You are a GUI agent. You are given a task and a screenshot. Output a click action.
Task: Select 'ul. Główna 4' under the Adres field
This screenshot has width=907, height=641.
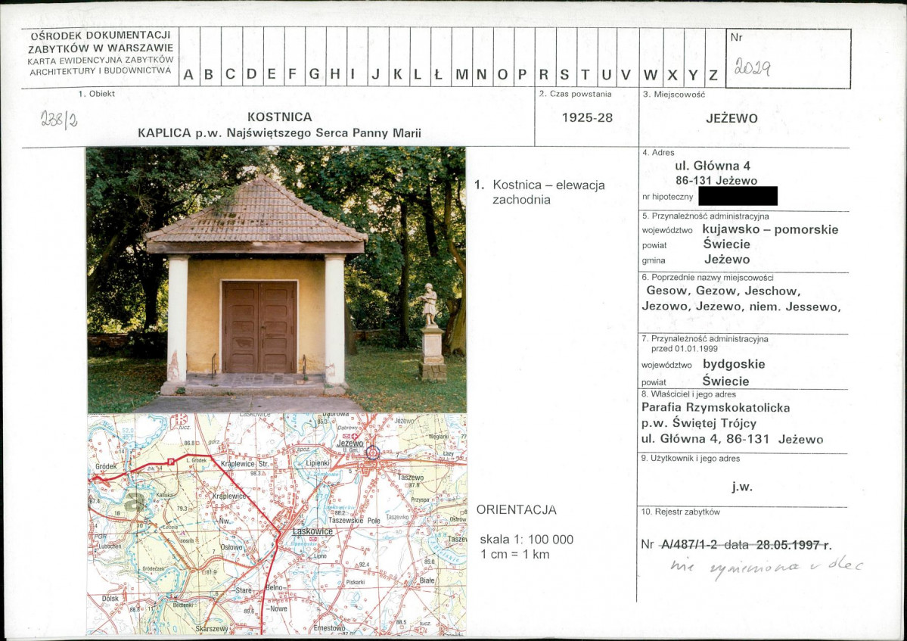pyautogui.click(x=713, y=166)
